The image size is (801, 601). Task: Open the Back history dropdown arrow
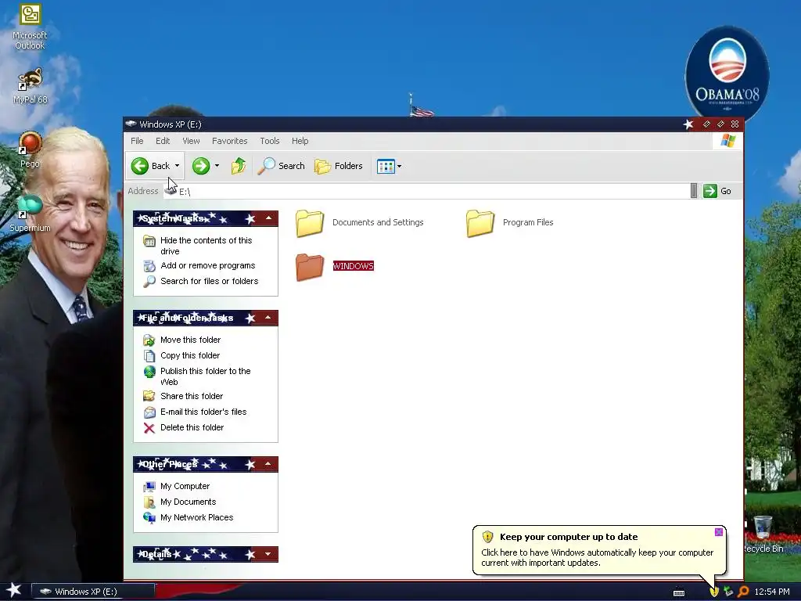click(177, 166)
